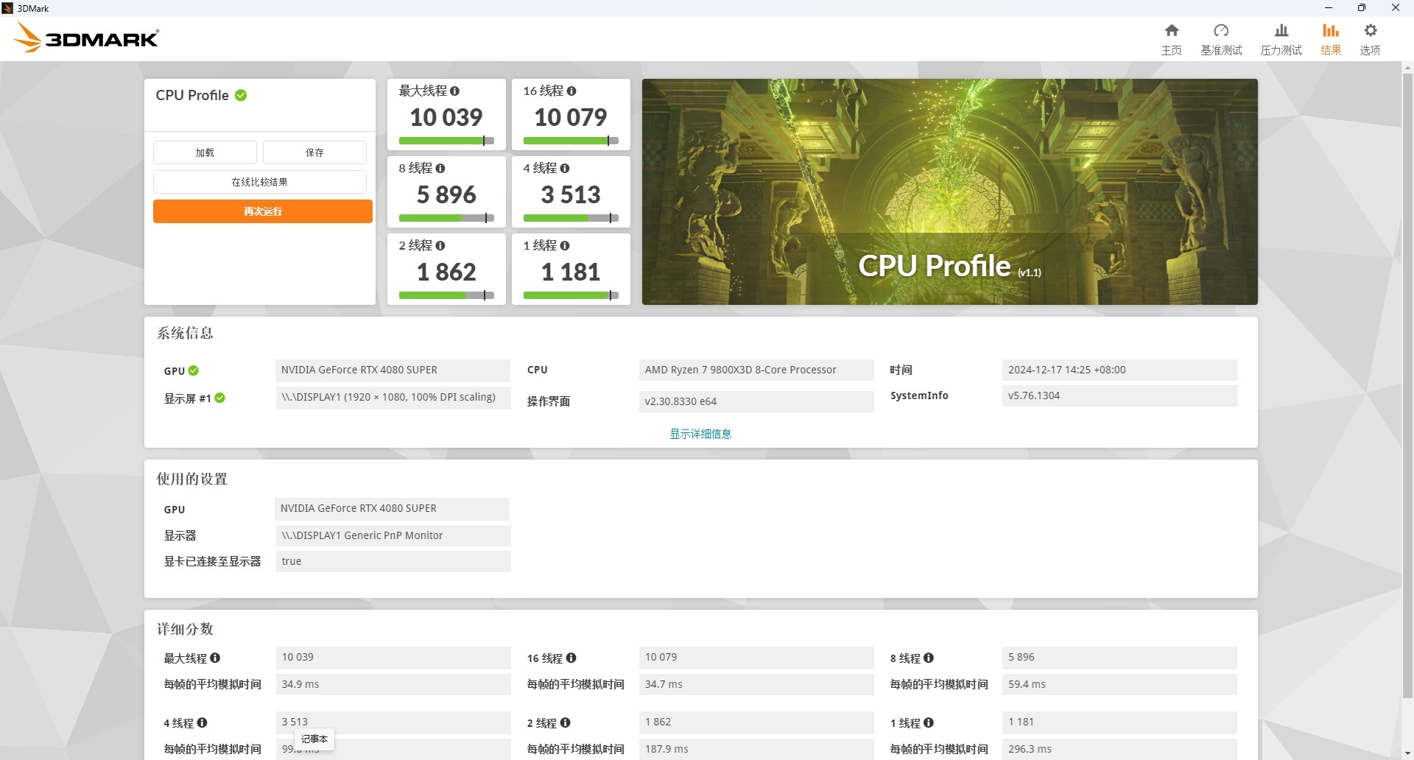Click the 1 线程 score progress bar
The image size is (1414, 760).
coord(571,295)
